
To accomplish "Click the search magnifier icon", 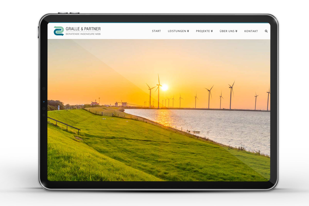I will coord(266,31).
